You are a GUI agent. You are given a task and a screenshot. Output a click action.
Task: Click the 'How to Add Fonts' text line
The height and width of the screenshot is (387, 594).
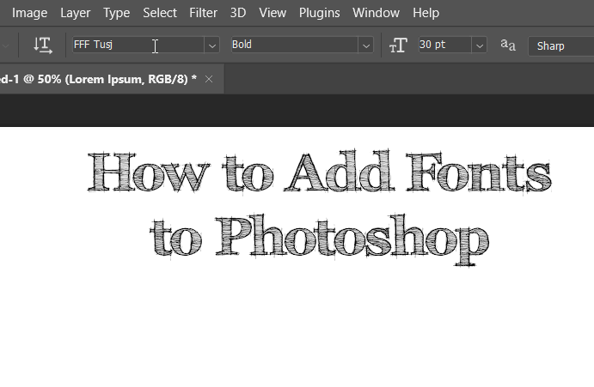(320, 172)
